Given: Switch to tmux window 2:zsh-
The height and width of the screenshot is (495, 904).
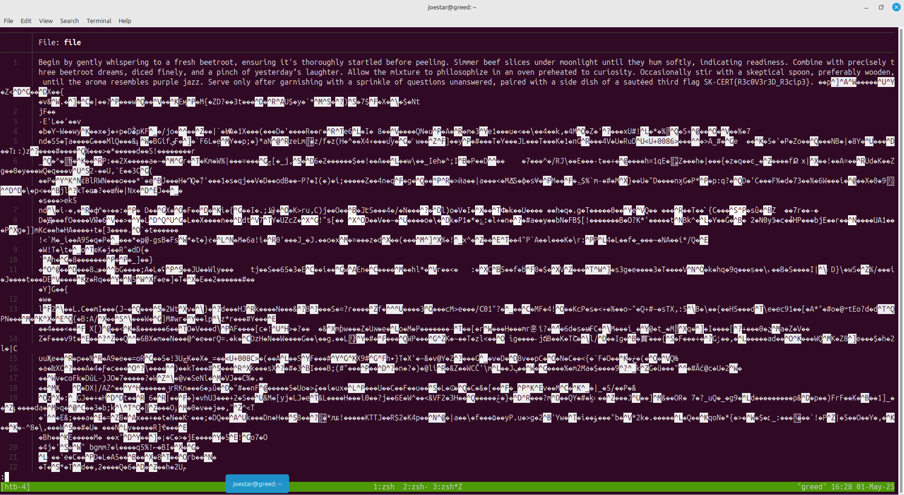Looking at the screenshot, I should (415, 487).
